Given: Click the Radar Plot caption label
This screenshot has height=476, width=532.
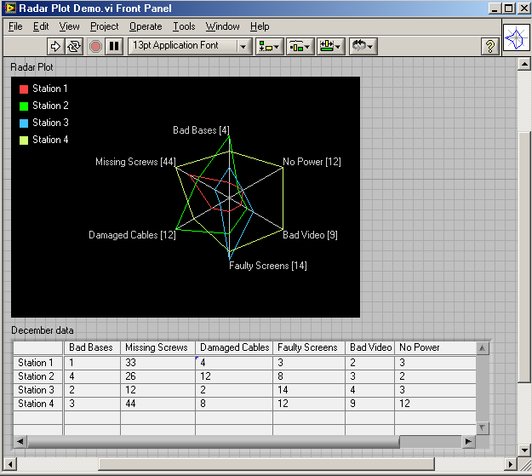Looking at the screenshot, I should (31, 67).
